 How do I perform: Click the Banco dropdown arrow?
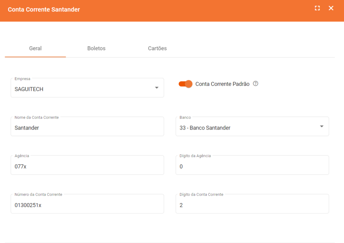pyautogui.click(x=321, y=127)
